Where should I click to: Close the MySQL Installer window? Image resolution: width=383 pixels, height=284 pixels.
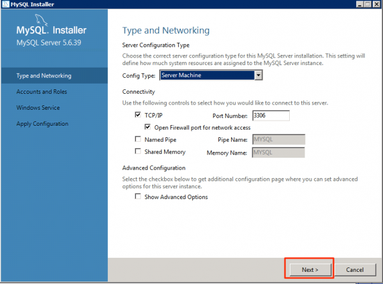tap(377, 4)
